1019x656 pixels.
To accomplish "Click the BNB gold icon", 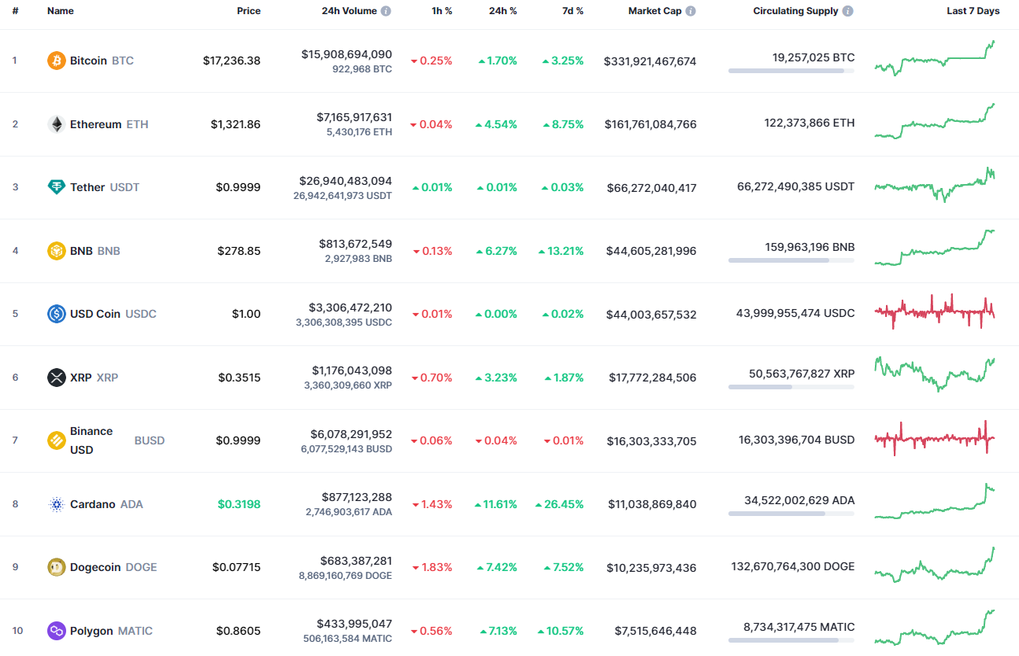I will (55, 250).
